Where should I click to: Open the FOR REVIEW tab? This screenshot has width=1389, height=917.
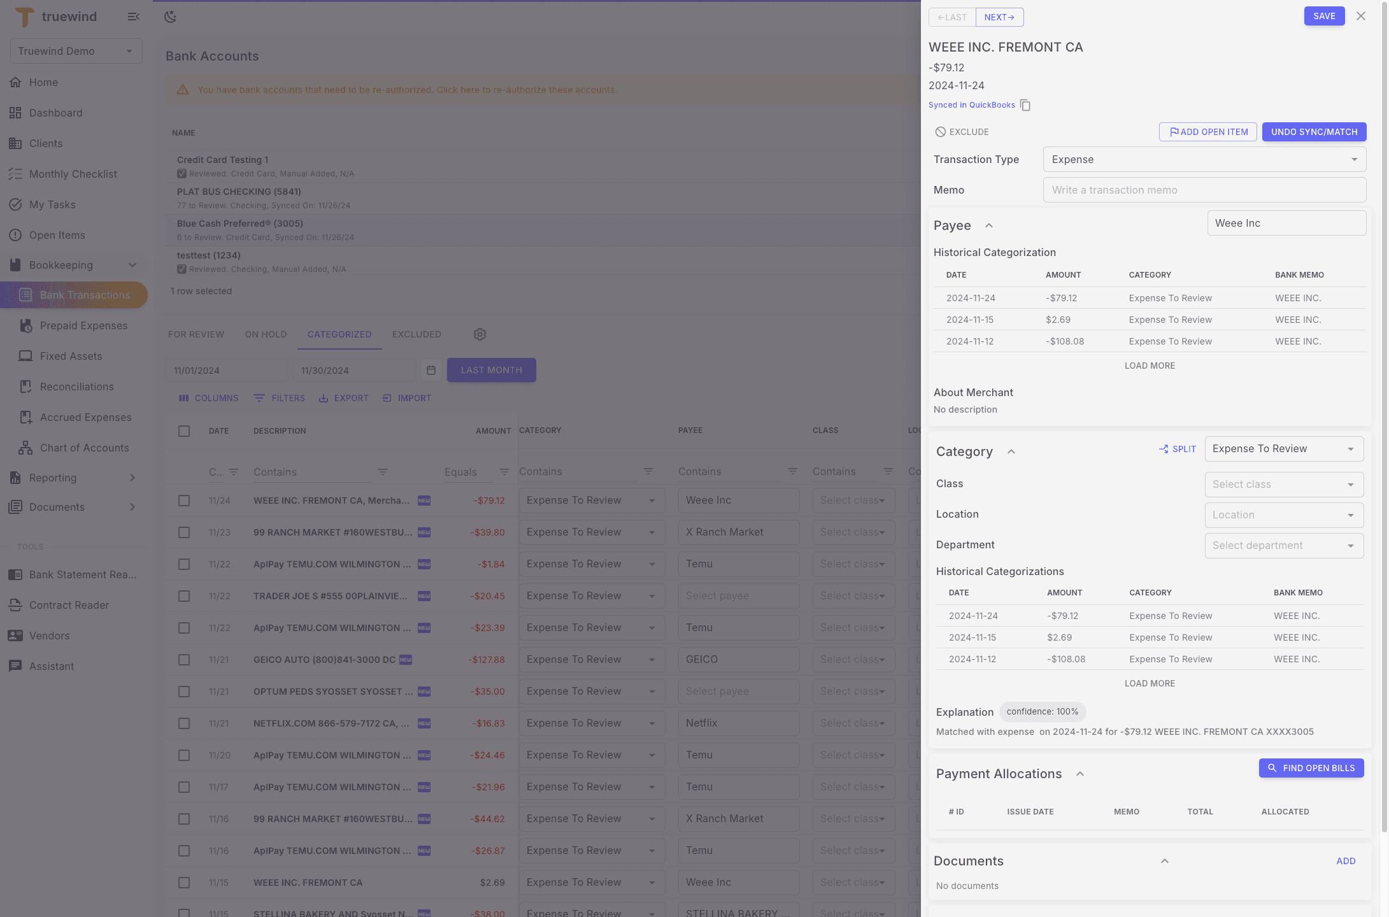(x=196, y=334)
